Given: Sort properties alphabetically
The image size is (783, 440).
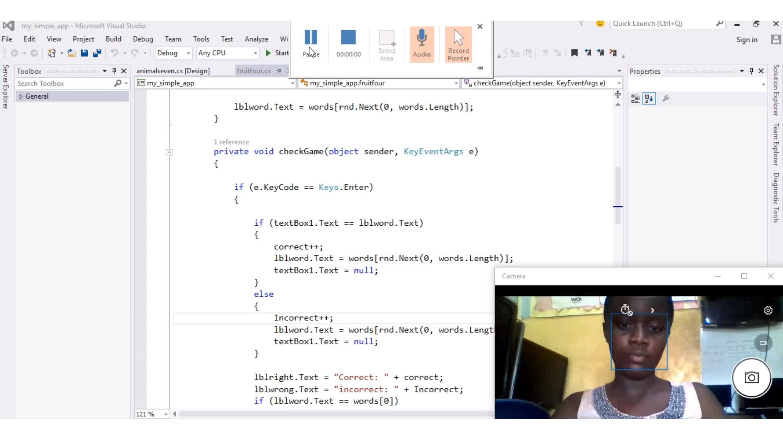Looking at the screenshot, I should (x=649, y=99).
